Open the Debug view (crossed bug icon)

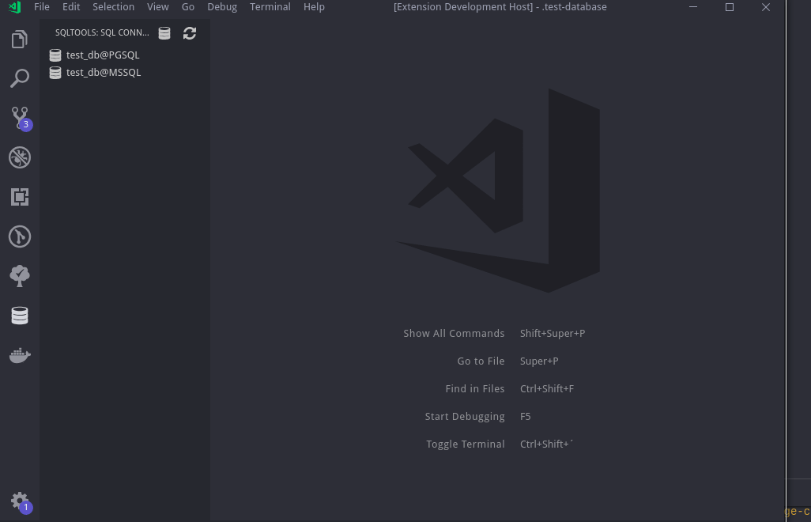[20, 158]
